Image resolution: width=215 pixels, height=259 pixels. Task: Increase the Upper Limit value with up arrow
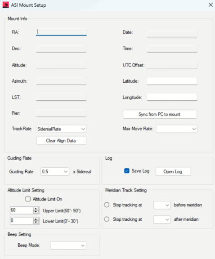[36, 209]
